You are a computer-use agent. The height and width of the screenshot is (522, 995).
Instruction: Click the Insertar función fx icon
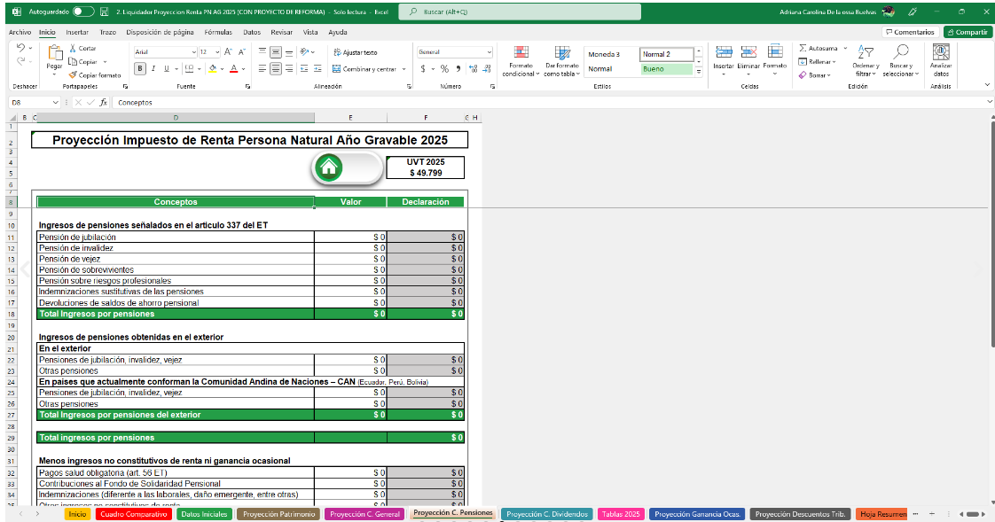pyautogui.click(x=103, y=103)
